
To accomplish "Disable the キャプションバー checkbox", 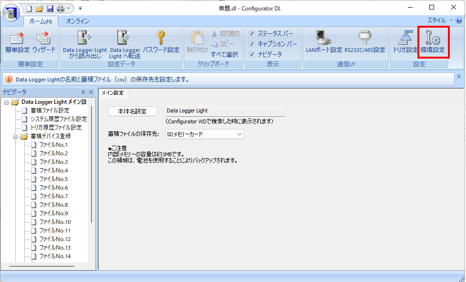I will 252,43.
